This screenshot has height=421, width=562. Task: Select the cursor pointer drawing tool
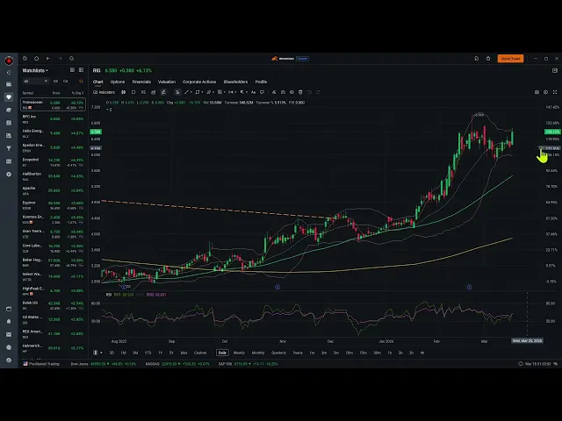[177, 92]
